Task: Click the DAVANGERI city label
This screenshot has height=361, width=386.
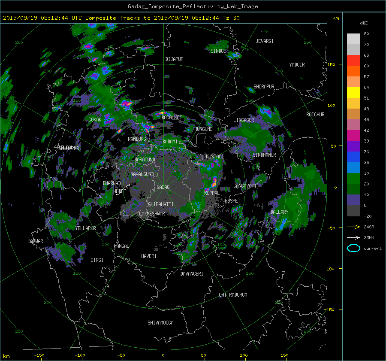Action: tap(192, 274)
